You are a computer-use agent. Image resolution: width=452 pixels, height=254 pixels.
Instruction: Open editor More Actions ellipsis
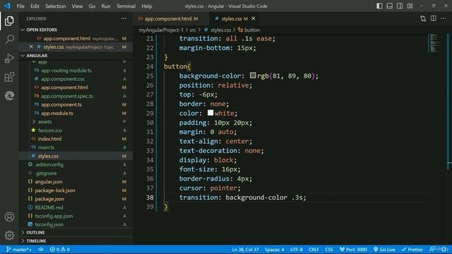444,18
